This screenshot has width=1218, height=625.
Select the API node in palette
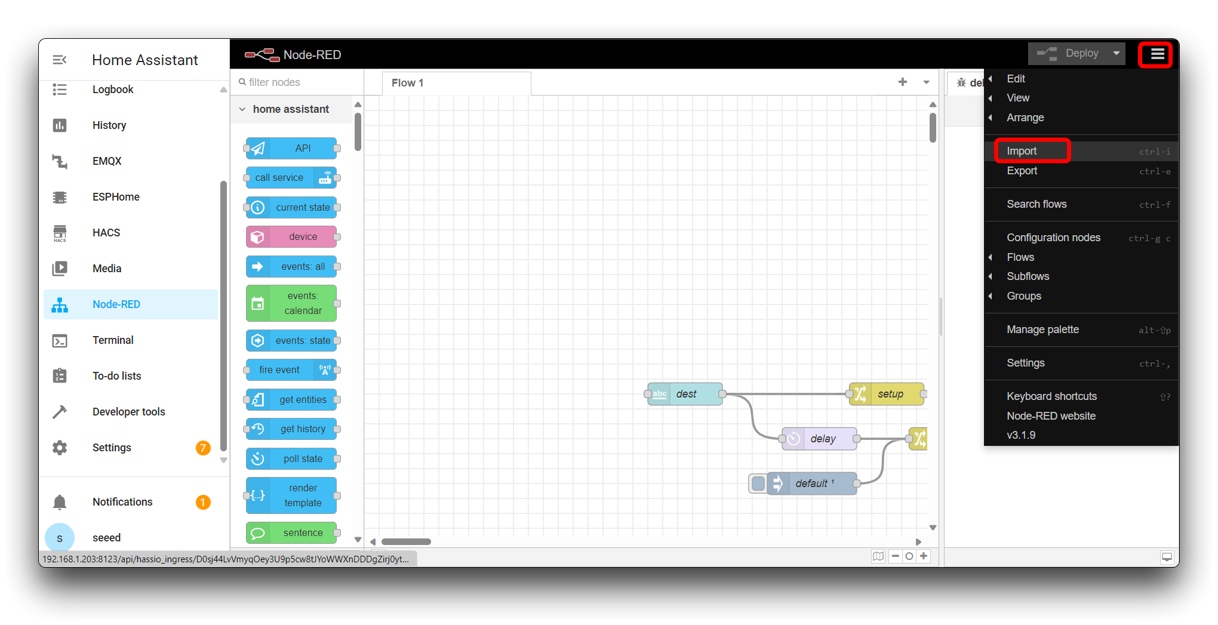(x=291, y=148)
